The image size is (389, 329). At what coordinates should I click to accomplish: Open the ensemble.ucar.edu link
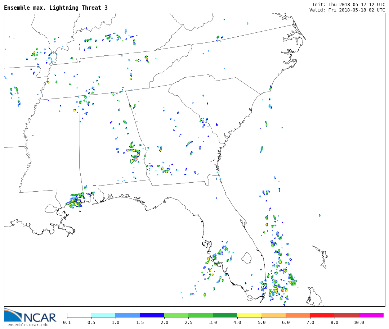28,325
